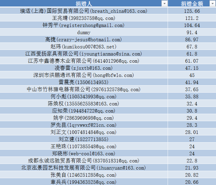Select the amount cell 28.3
Viewport: 216px width, 185px height.
tap(192, 125)
